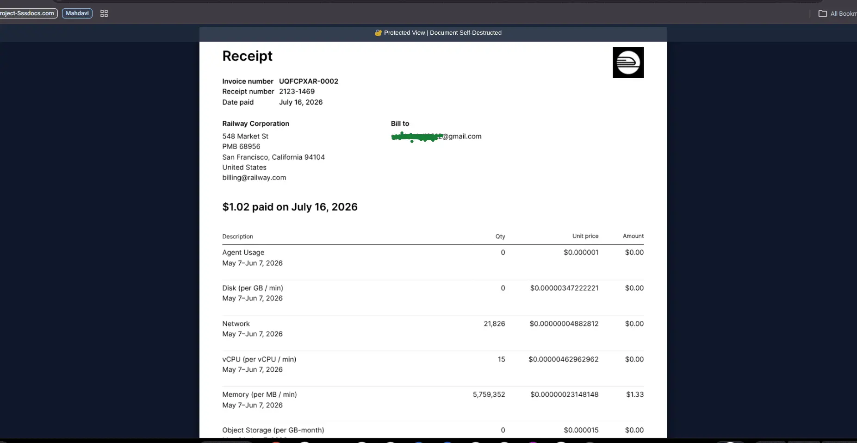Click the Invoice number label
857x443 pixels.
point(248,81)
